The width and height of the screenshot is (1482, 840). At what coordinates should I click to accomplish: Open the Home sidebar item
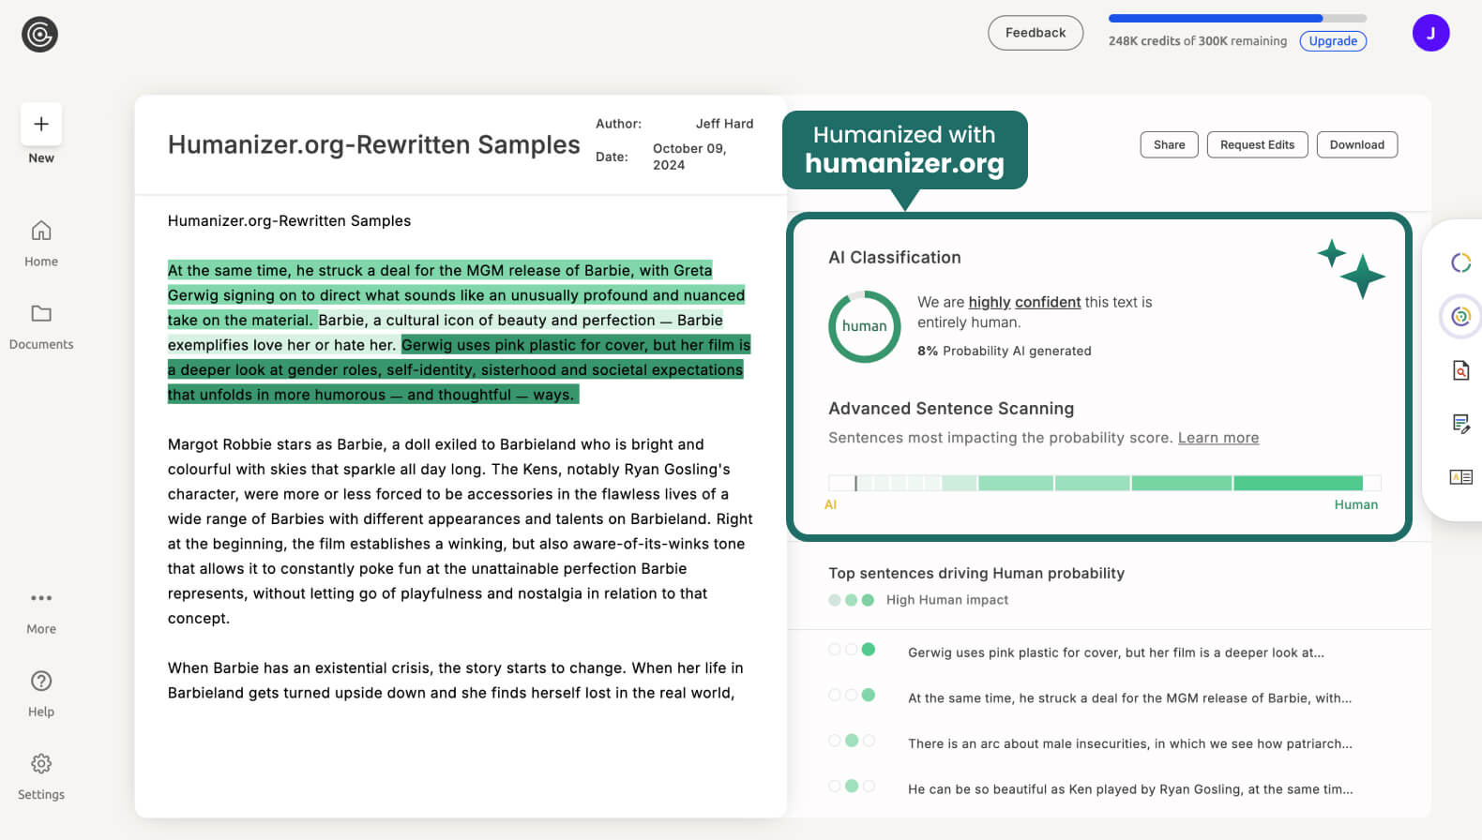click(41, 243)
